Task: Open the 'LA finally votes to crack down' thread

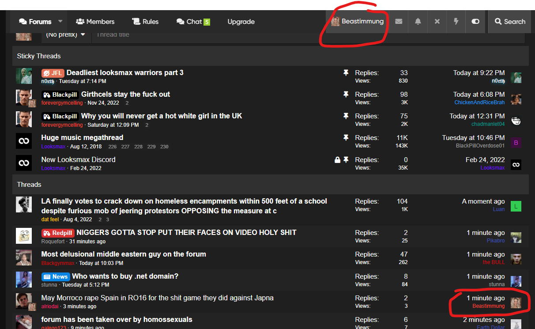Action: tap(184, 206)
